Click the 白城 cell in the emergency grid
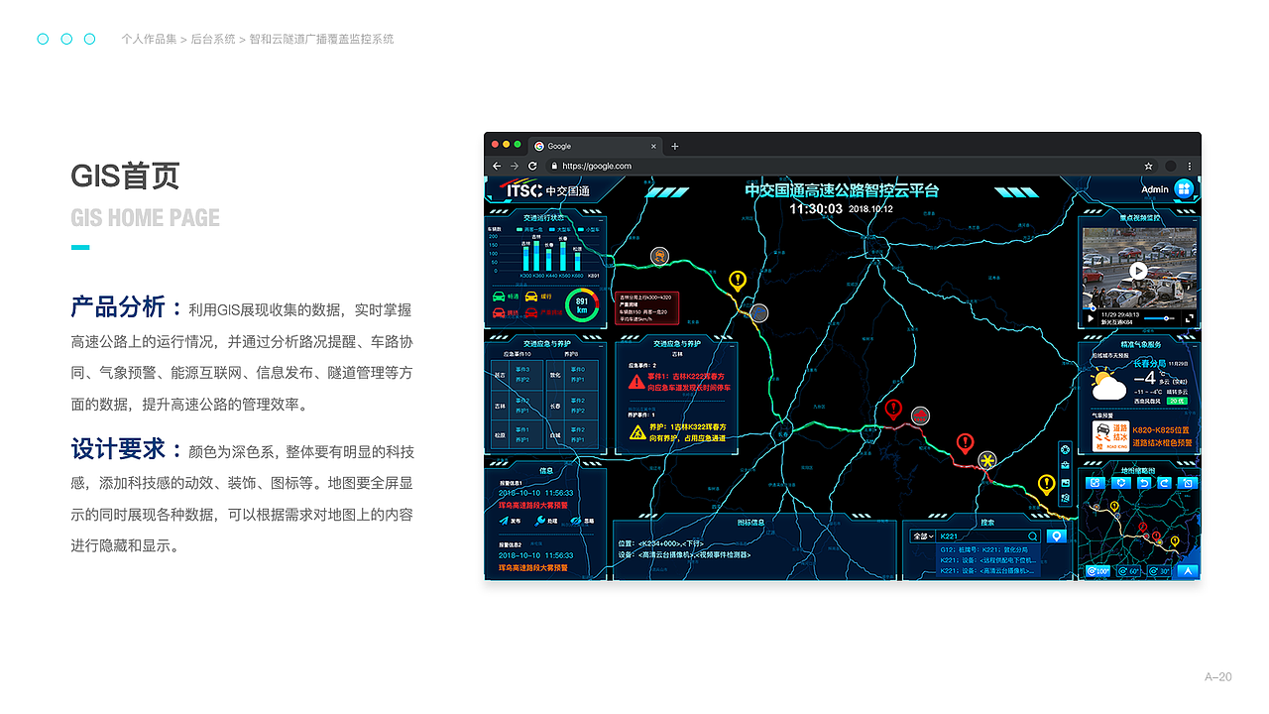 click(x=555, y=435)
